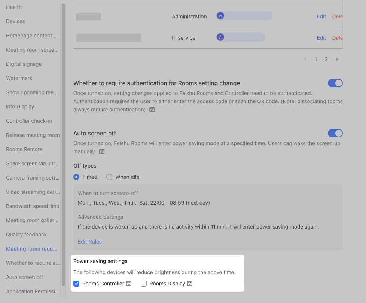This screenshot has height=303, width=366.
Task: Click the IT service row department icon
Action: 220,37
